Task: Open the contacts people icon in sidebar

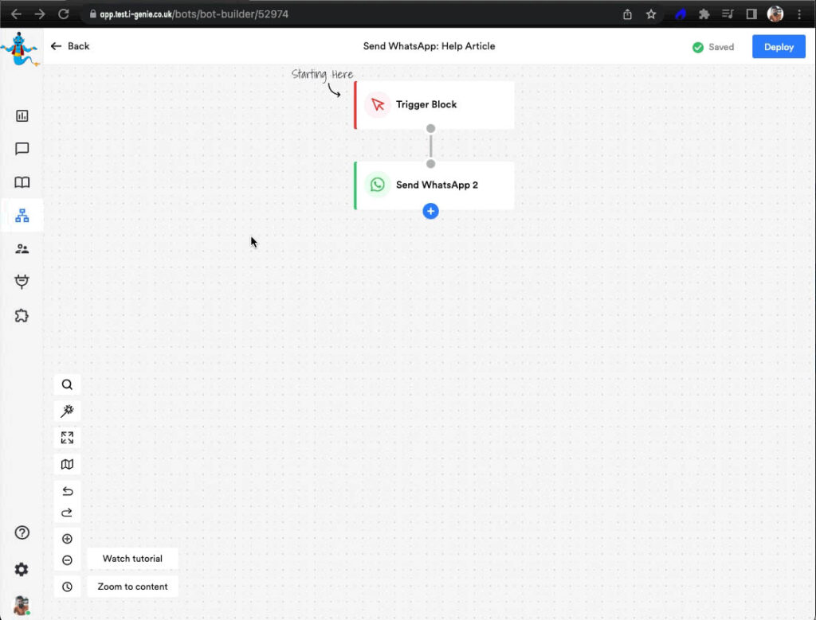Action: click(x=22, y=249)
